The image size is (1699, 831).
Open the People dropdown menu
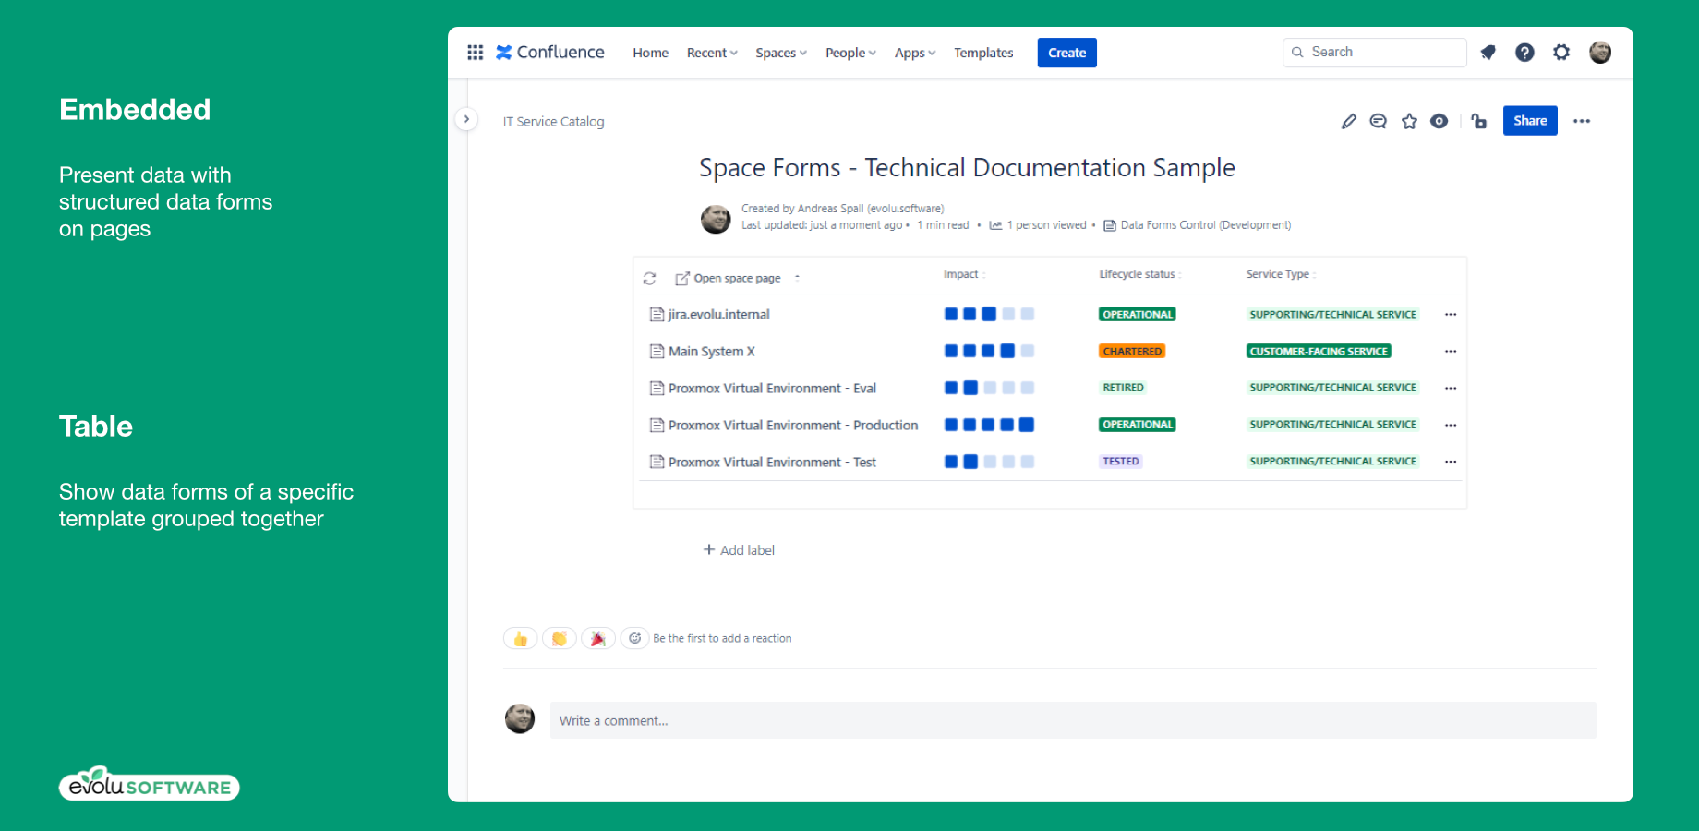(850, 53)
